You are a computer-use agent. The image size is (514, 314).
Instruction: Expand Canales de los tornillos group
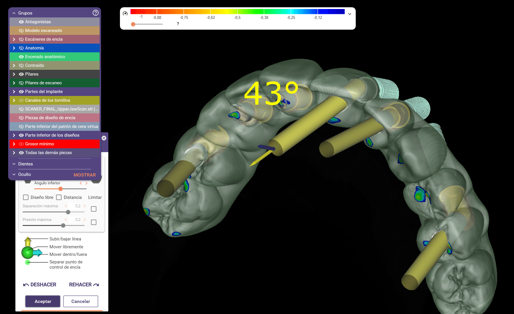tap(14, 100)
